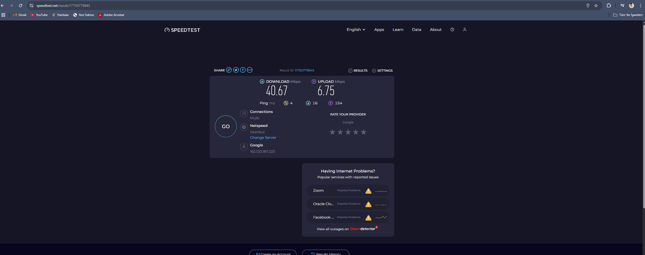Screen dimensions: 645x255
Task: Open the location permission icon in address bar
Action: click(x=588, y=6)
